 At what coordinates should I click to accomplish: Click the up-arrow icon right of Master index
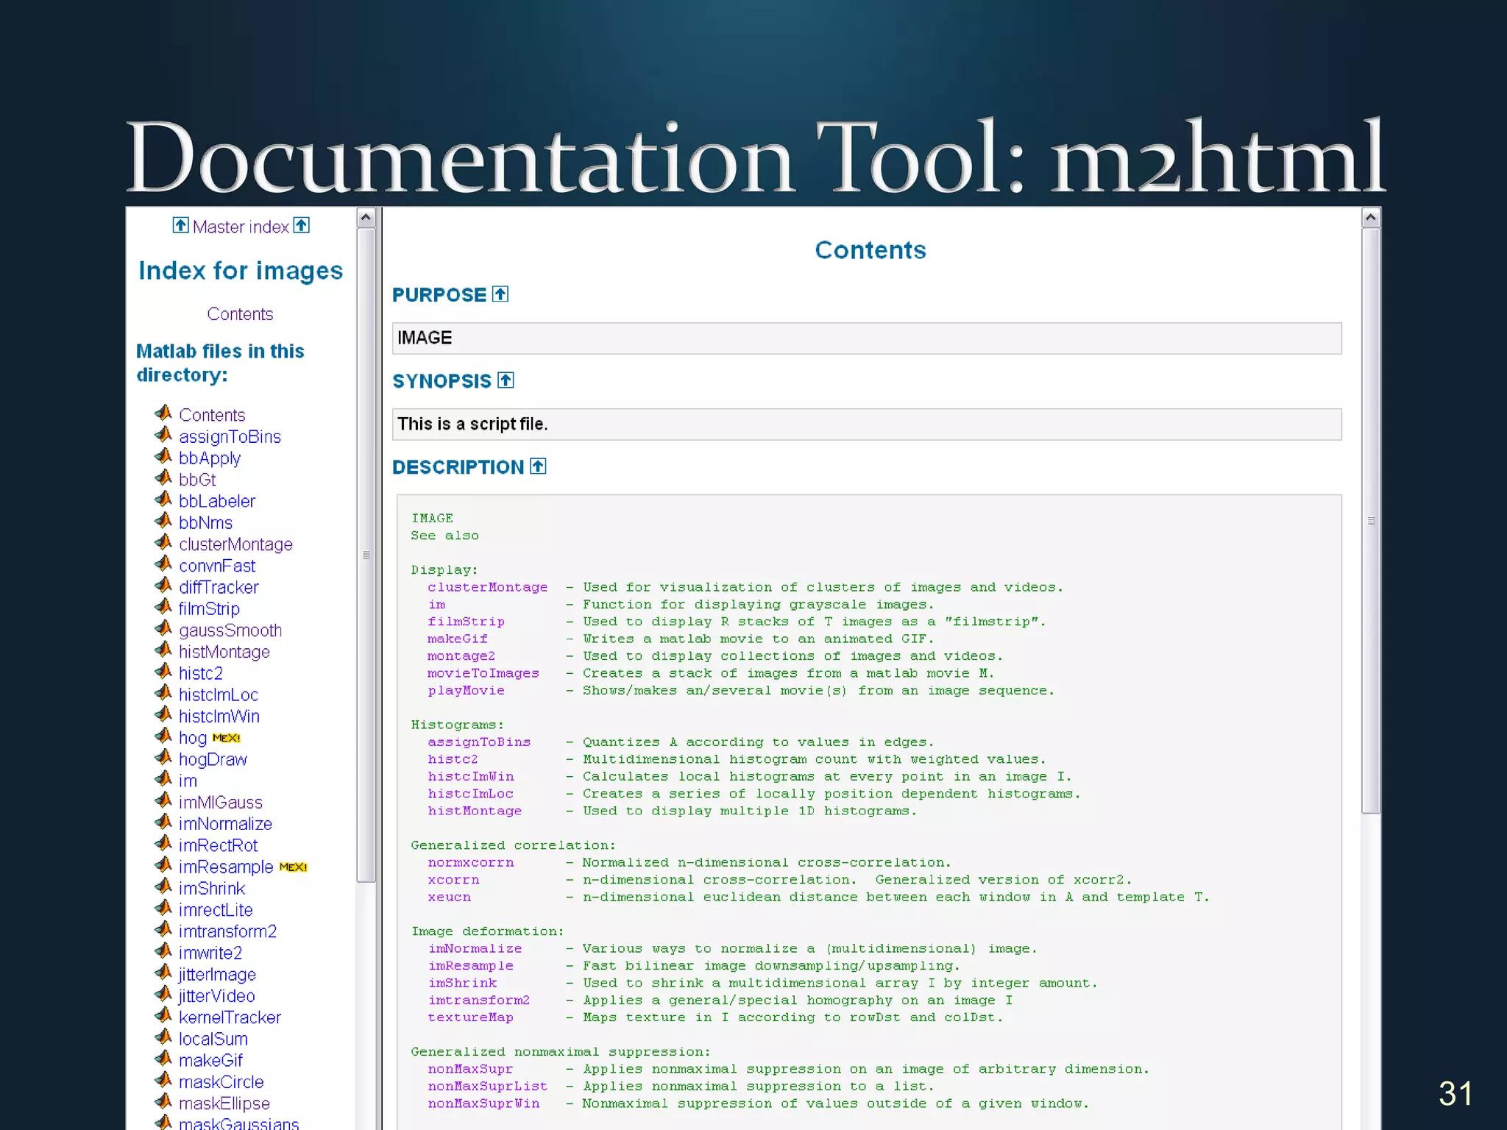point(301,225)
